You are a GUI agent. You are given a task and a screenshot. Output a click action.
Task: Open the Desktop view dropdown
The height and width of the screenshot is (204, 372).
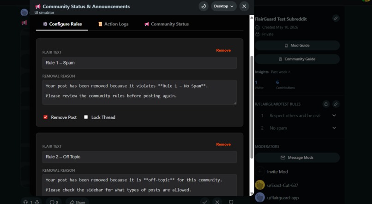point(224,6)
